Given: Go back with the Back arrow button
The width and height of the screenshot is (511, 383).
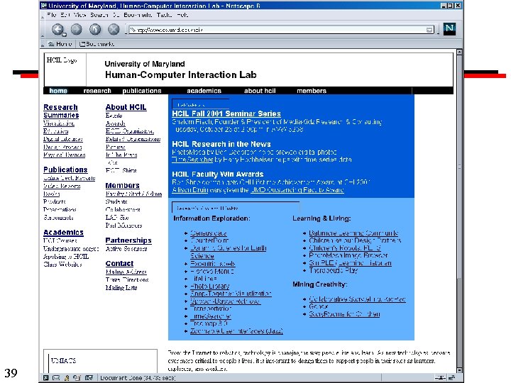Looking at the screenshot, I should tap(58, 30).
